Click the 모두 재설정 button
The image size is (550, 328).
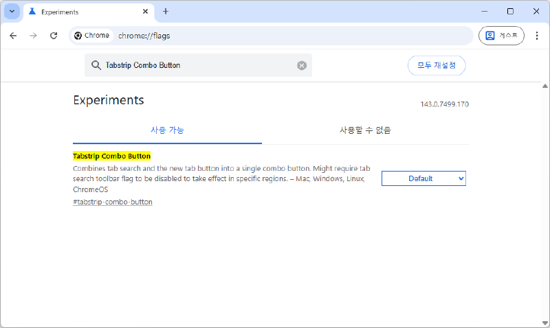click(x=437, y=65)
